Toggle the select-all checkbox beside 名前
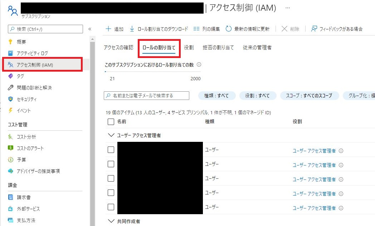This screenshot has height=226, width=375. tap(111, 122)
